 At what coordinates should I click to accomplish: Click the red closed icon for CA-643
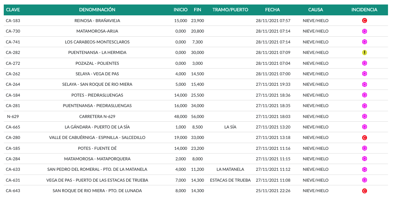click(x=364, y=191)
